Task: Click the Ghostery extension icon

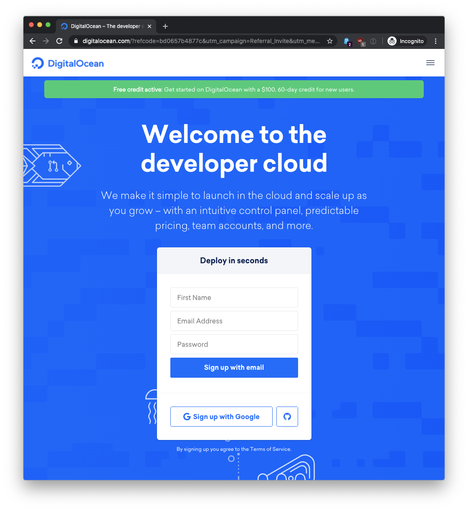Action: click(x=347, y=41)
